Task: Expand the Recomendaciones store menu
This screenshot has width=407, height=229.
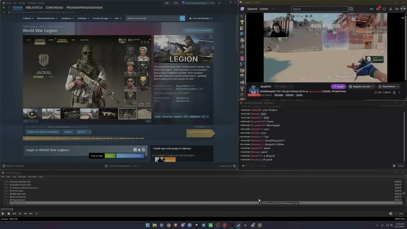Action: [x=47, y=18]
